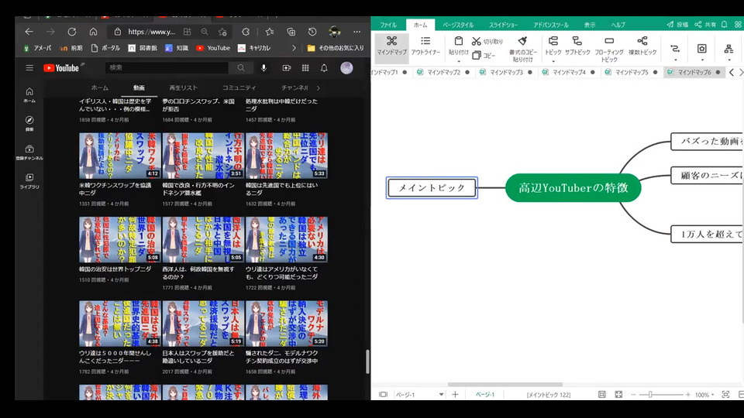The height and width of the screenshot is (418, 744).
Task: Click the focus frame icon beside 100%
Action: coord(725,394)
